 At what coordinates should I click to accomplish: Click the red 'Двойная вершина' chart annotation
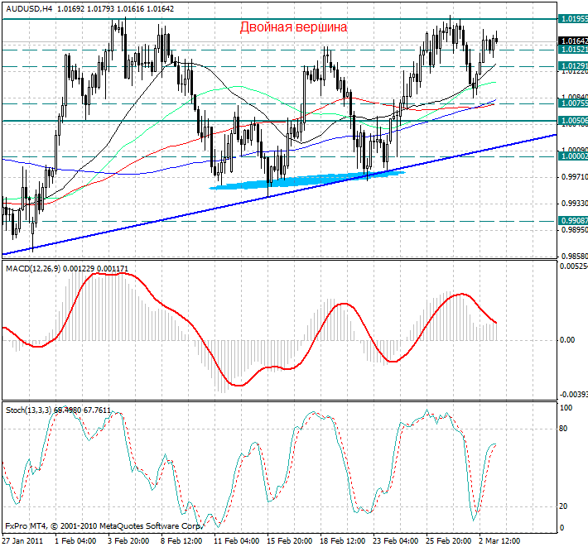coord(293,27)
